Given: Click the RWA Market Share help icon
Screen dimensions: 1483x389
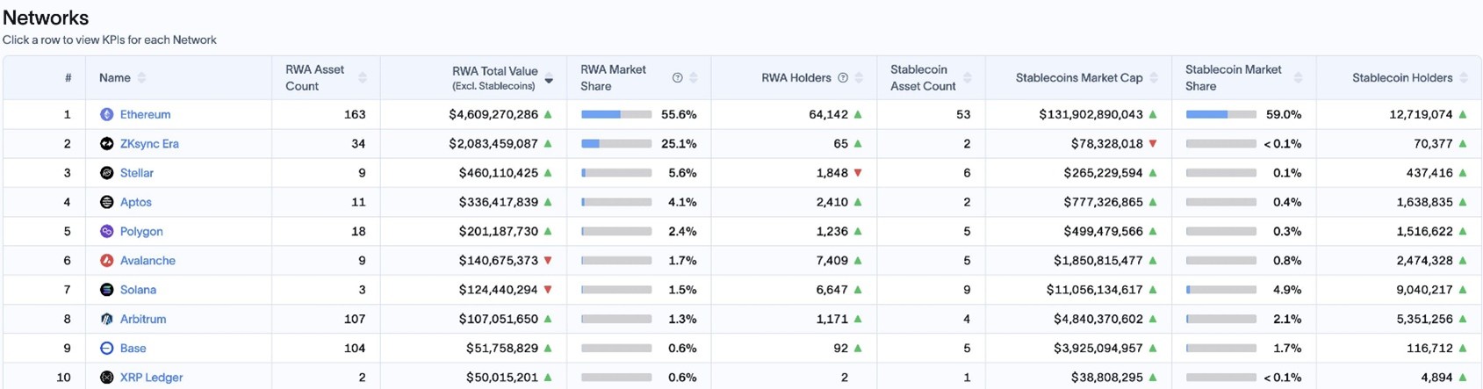Looking at the screenshot, I should [677, 78].
